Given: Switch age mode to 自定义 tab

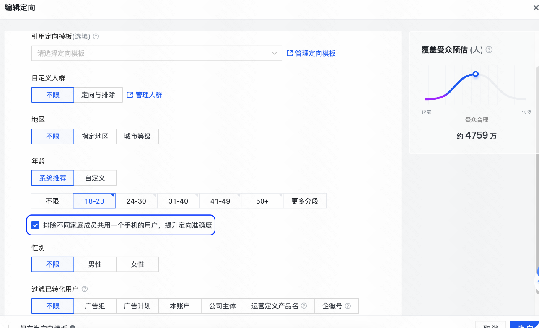Looking at the screenshot, I should pos(95,178).
